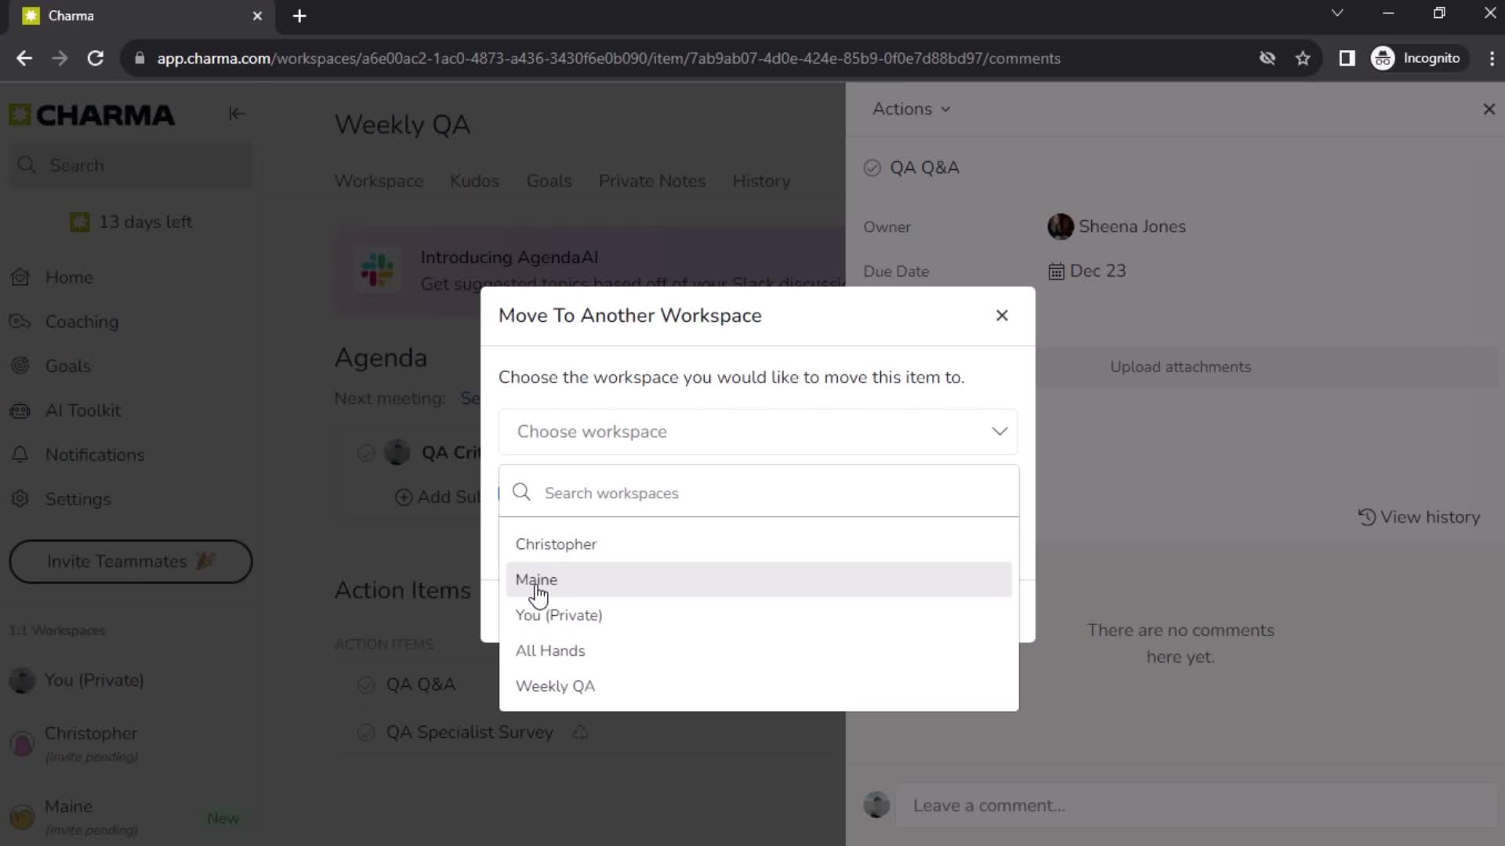
Task: Expand workspace list chevron in modal
Action: point(999,431)
